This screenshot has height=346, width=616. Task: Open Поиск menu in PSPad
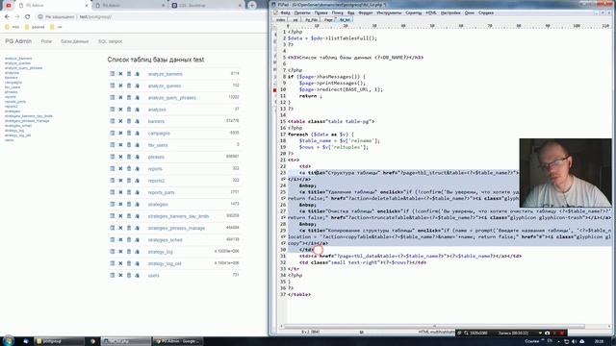click(338, 12)
